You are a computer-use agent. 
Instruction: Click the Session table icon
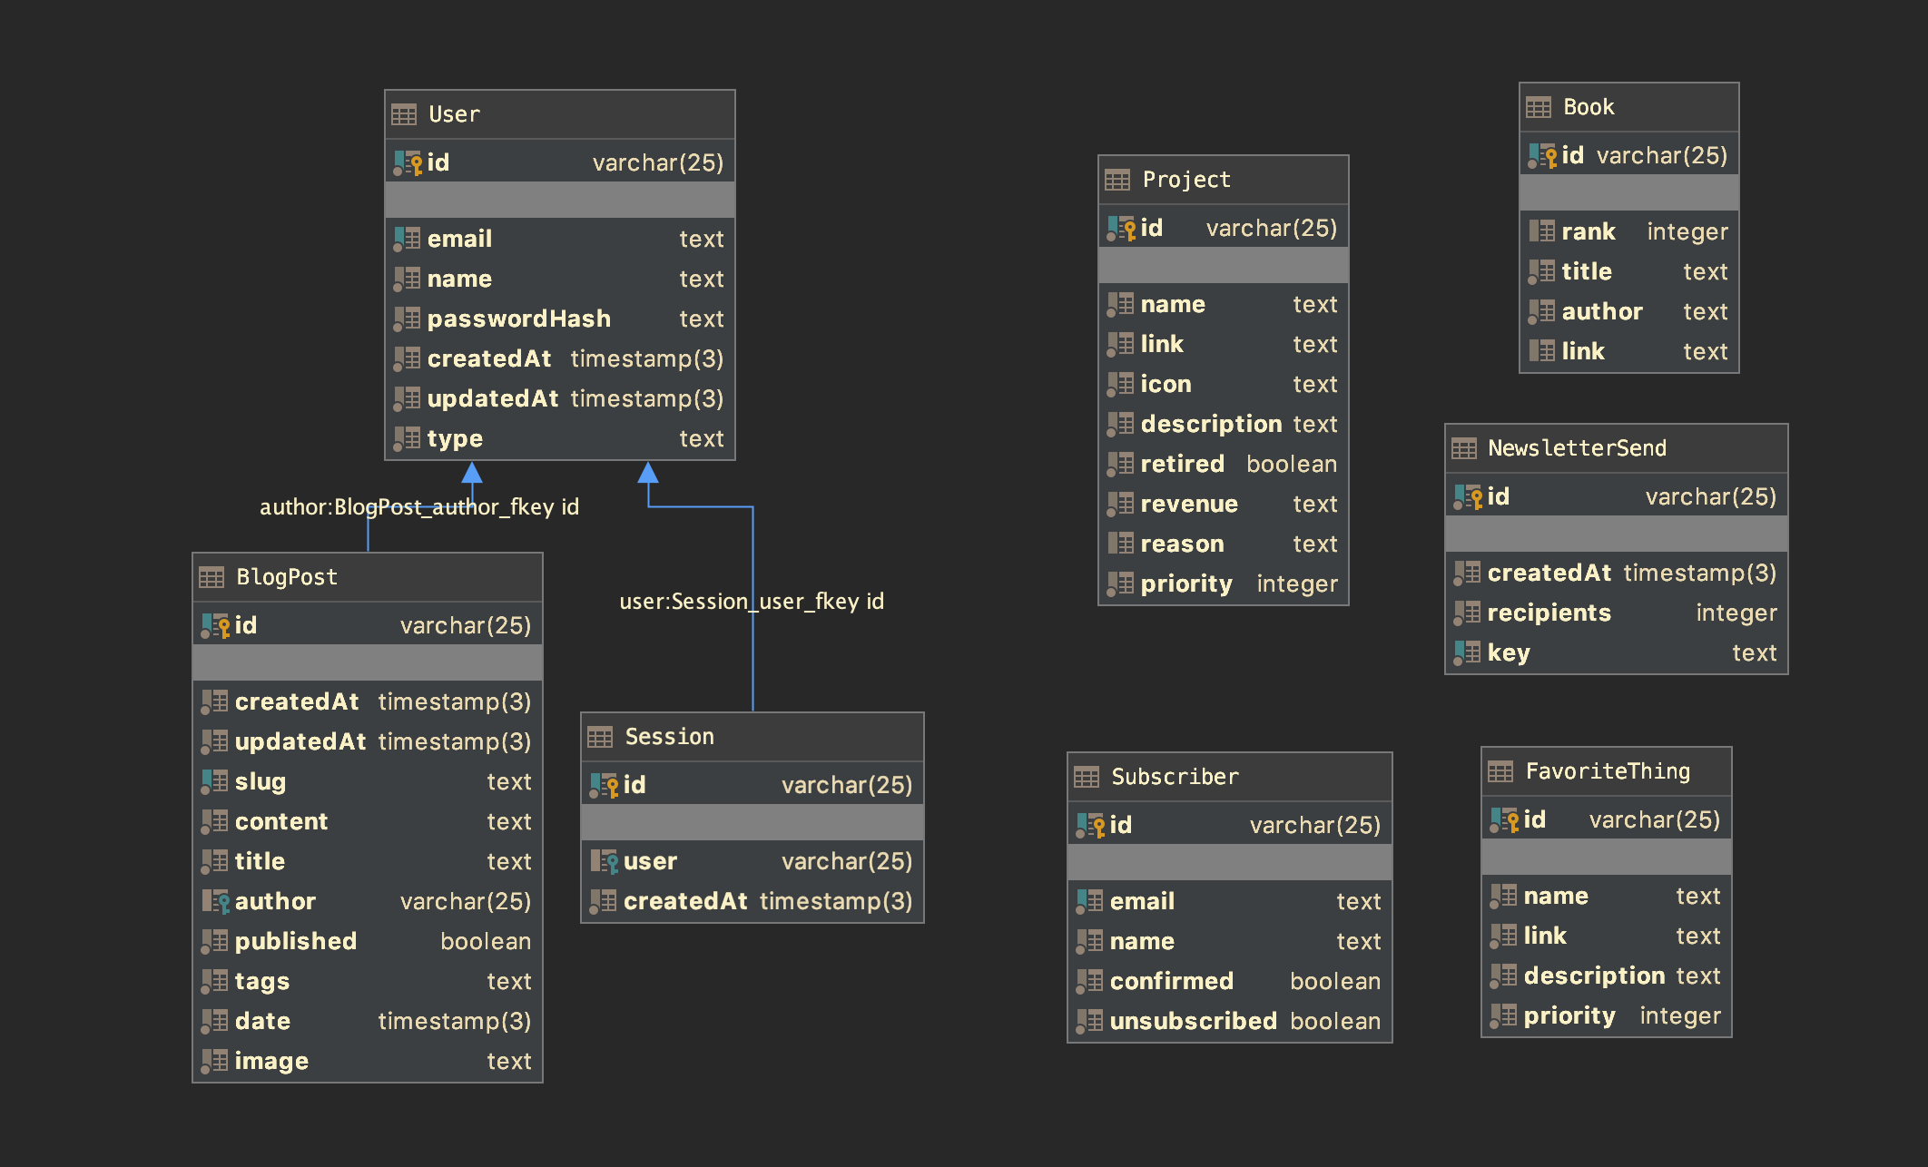(x=600, y=737)
